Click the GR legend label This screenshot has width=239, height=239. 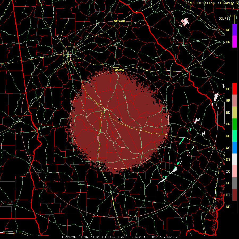pyautogui.click(x=228, y=101)
